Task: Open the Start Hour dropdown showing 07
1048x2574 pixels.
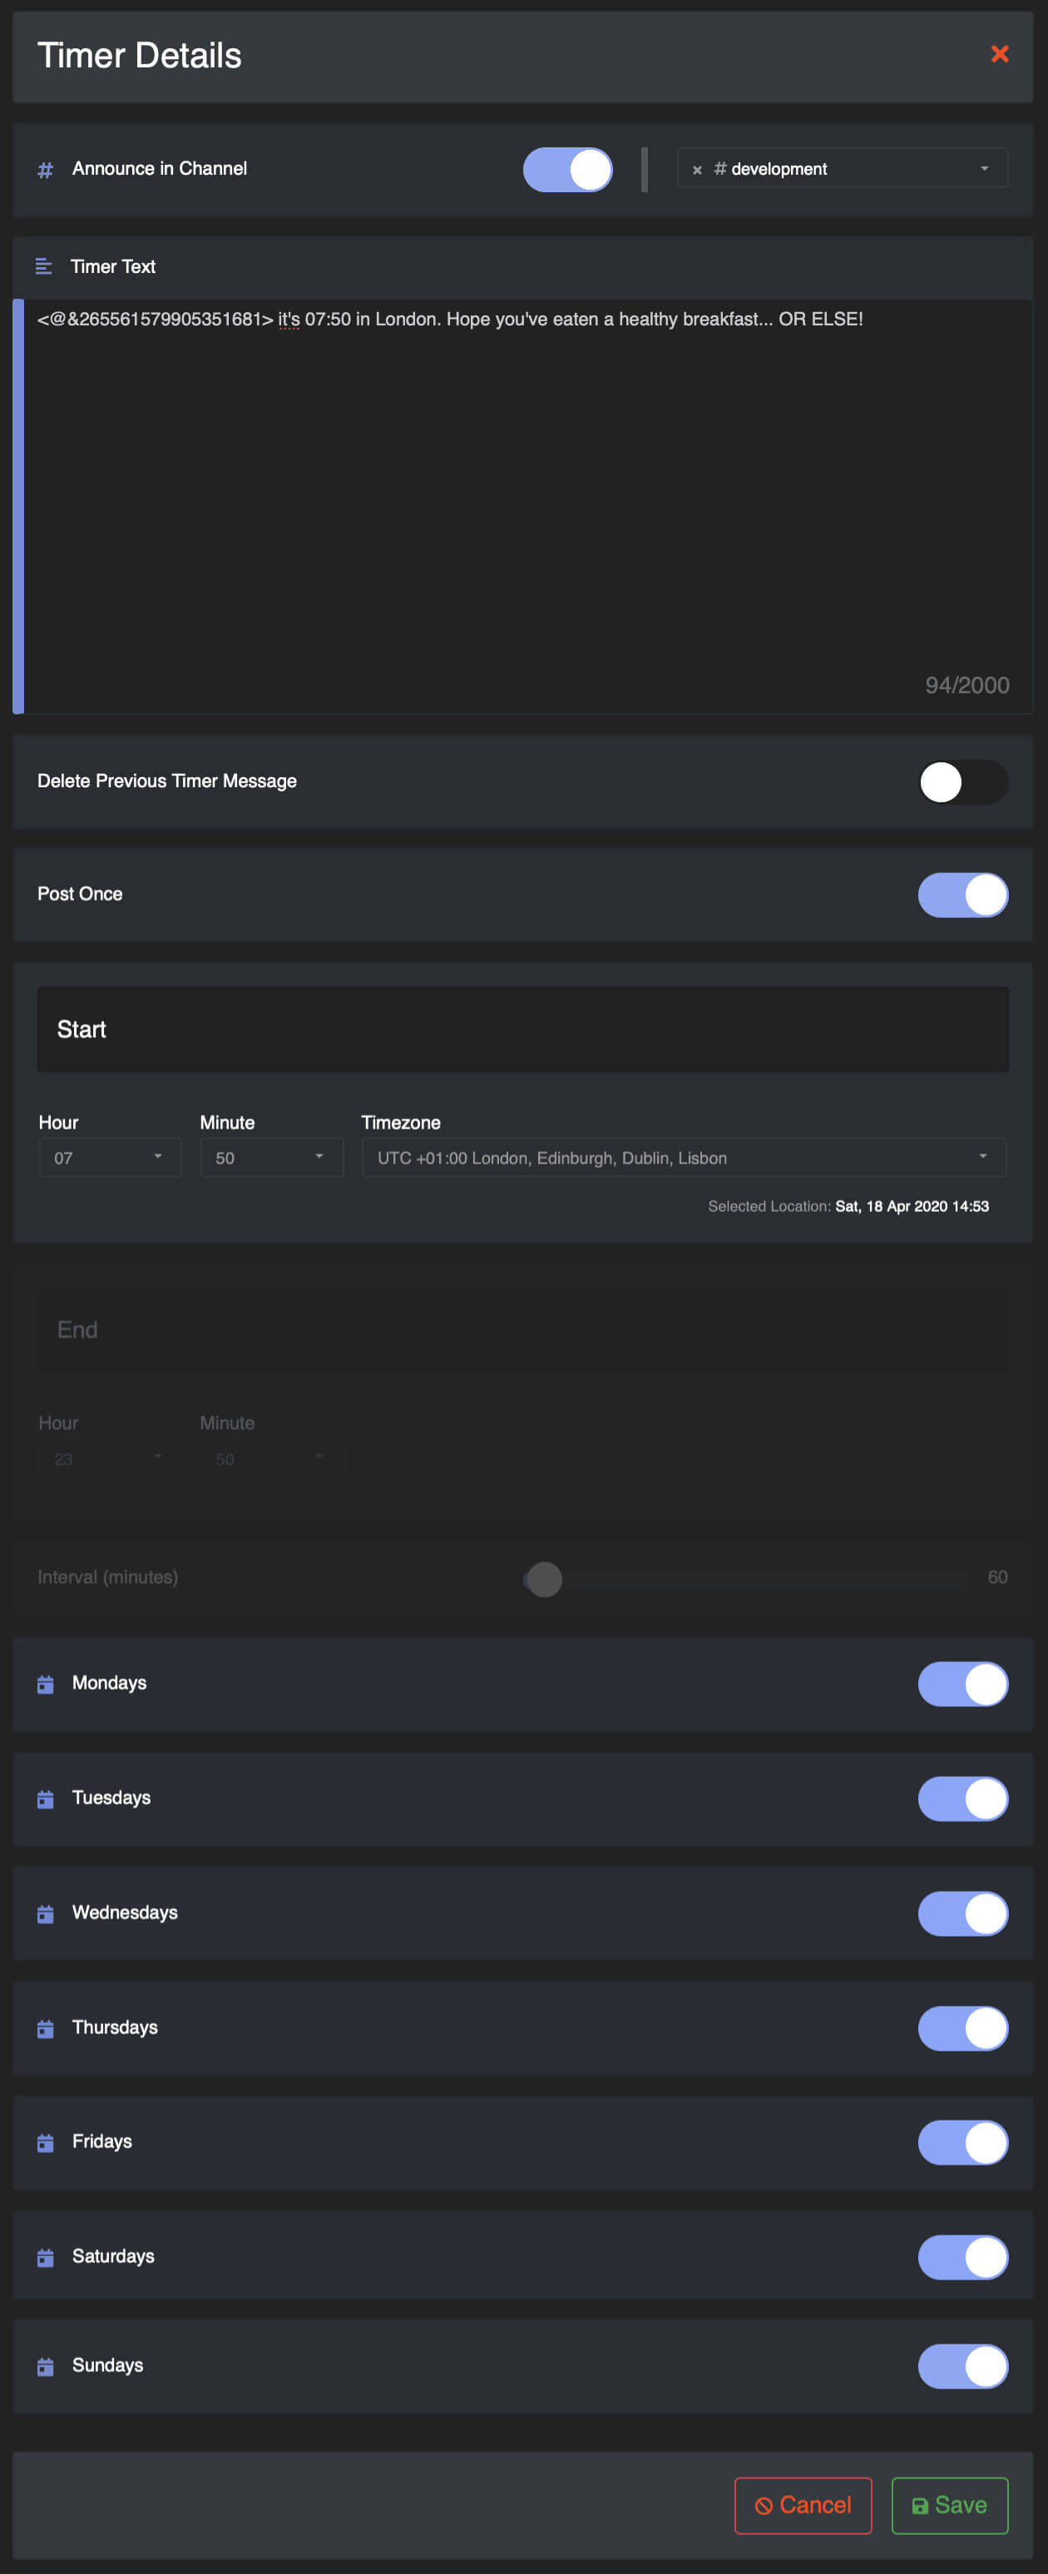Action: [x=110, y=1157]
